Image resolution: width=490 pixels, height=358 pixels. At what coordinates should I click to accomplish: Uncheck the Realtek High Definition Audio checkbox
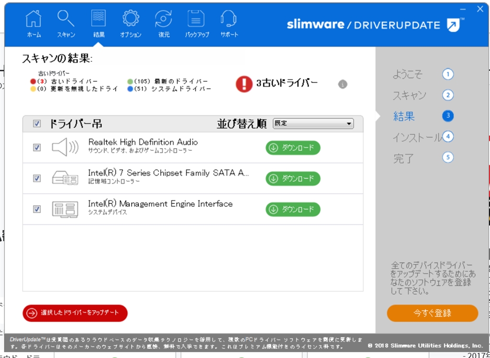tap(37, 147)
